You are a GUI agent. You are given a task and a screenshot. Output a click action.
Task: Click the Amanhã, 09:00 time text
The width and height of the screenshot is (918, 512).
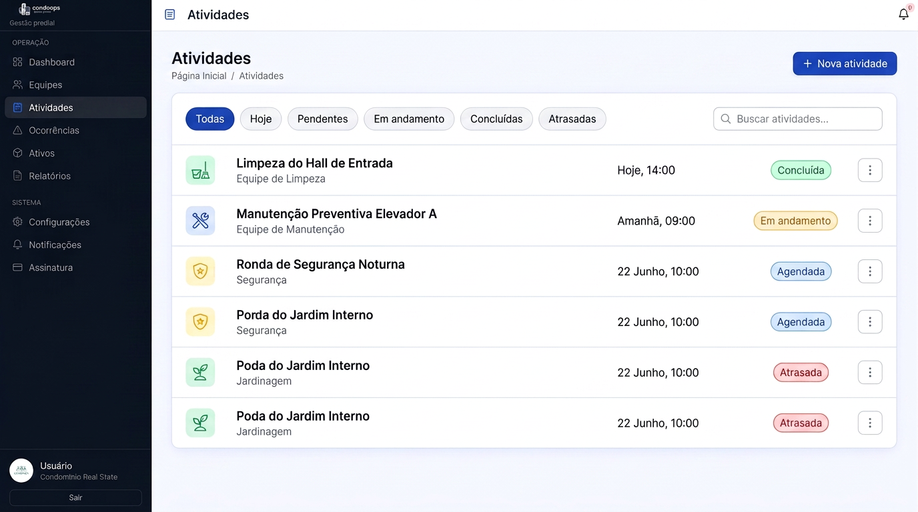(x=656, y=221)
